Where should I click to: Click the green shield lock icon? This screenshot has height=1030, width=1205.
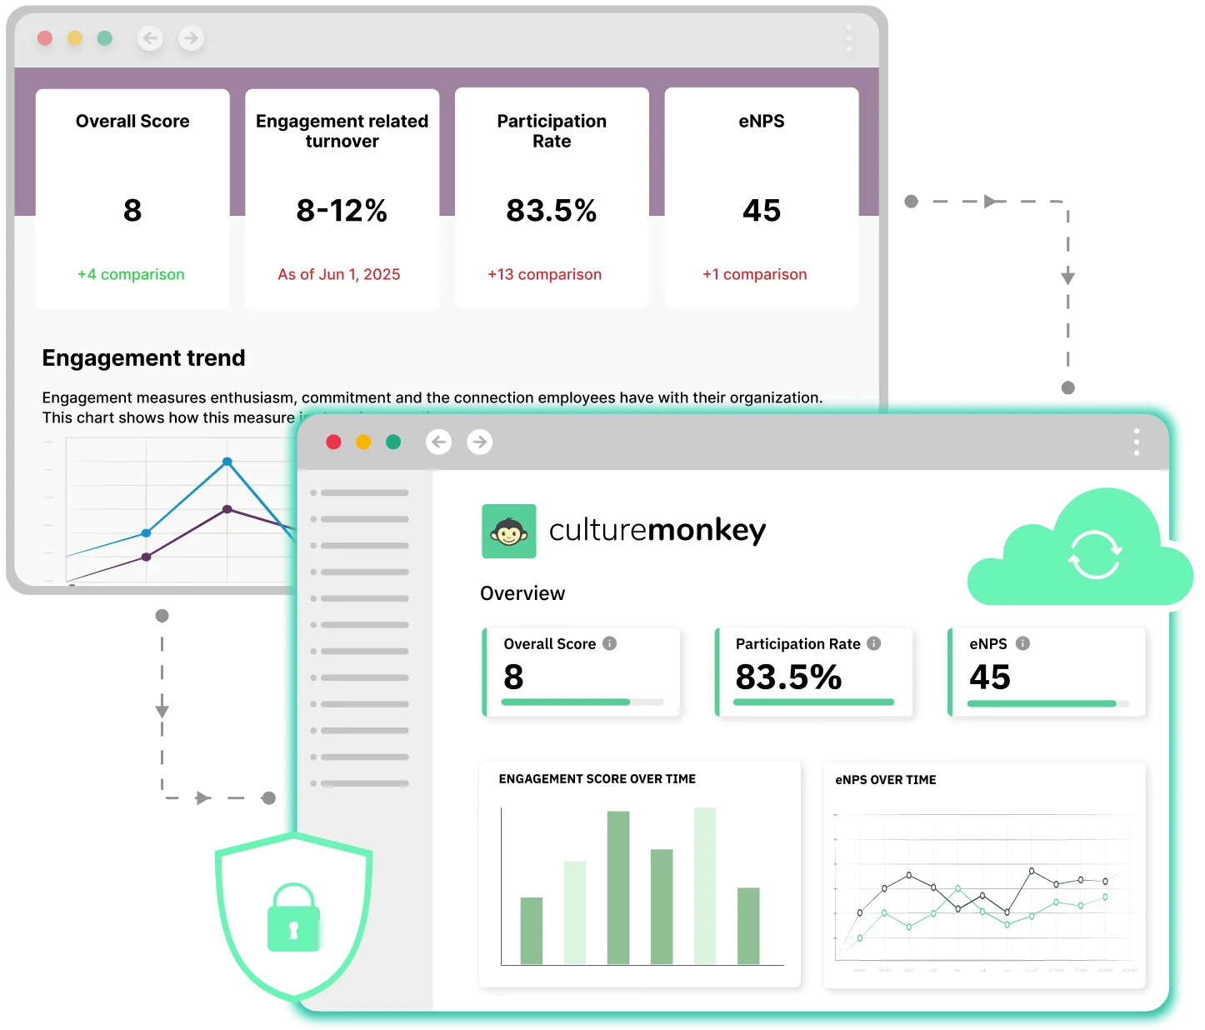(293, 917)
